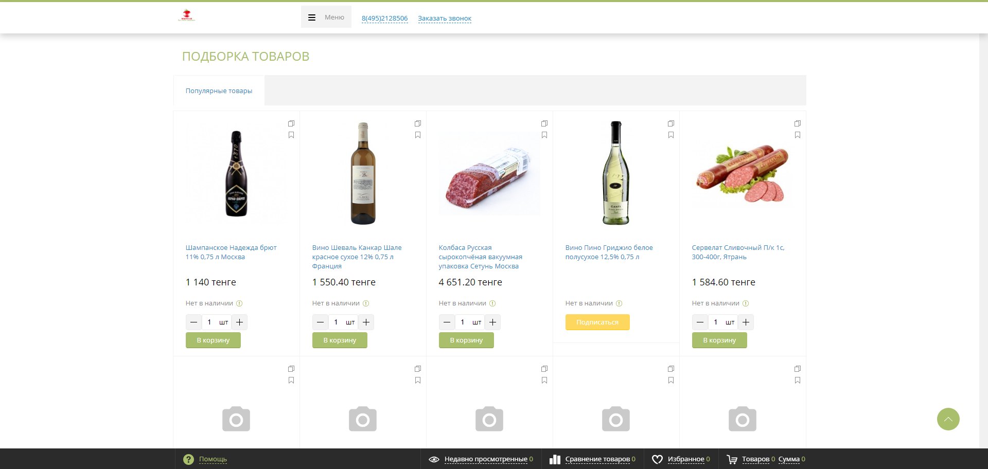Open the Сервелат Сливочный product image

pos(743,173)
